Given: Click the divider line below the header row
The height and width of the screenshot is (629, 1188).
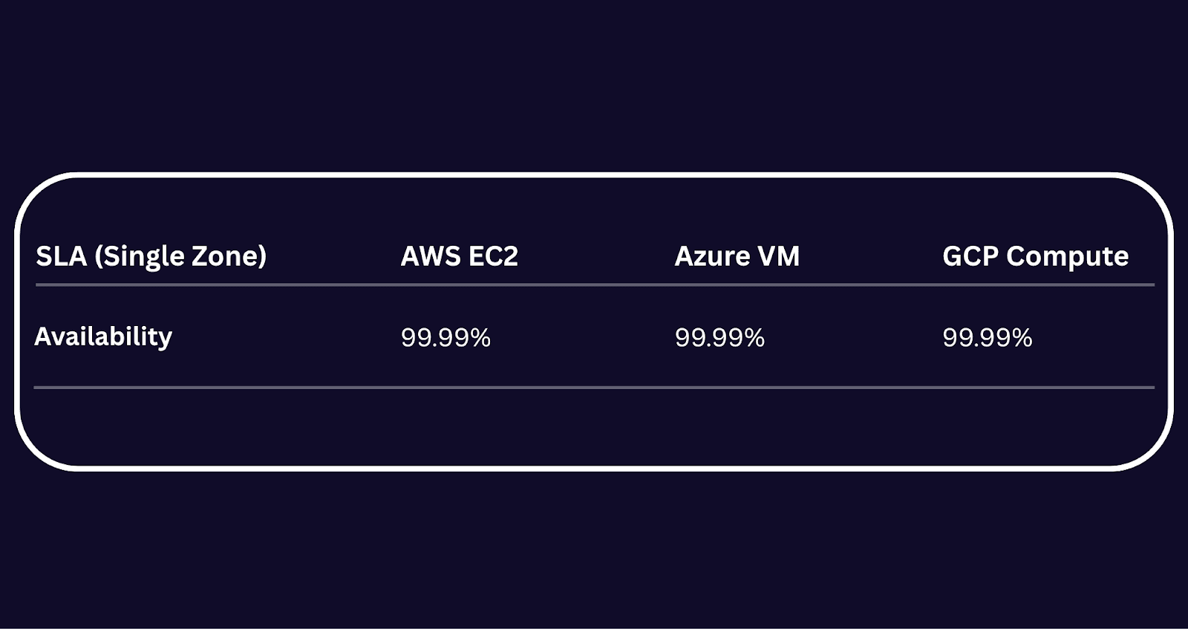Looking at the screenshot, I should point(594,284).
